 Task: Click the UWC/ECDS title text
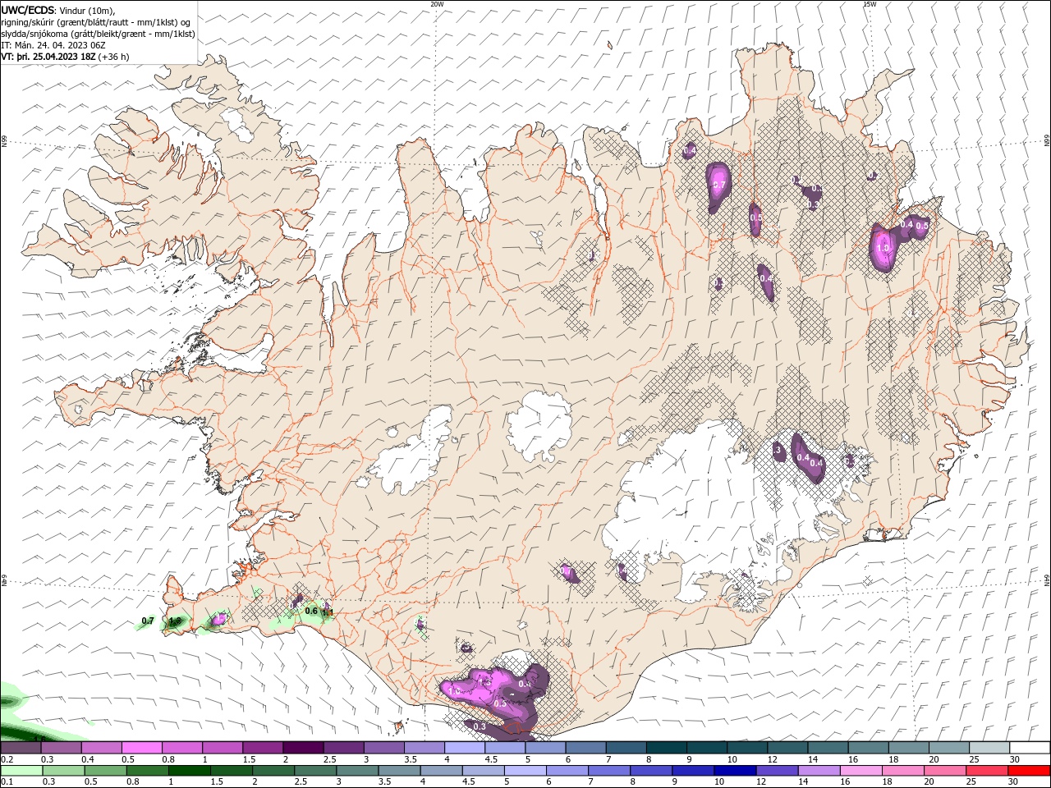pos(28,10)
